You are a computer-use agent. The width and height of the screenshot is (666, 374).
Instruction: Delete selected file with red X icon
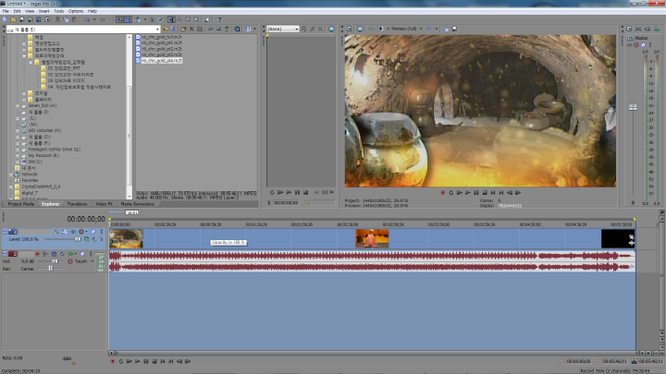(x=191, y=29)
